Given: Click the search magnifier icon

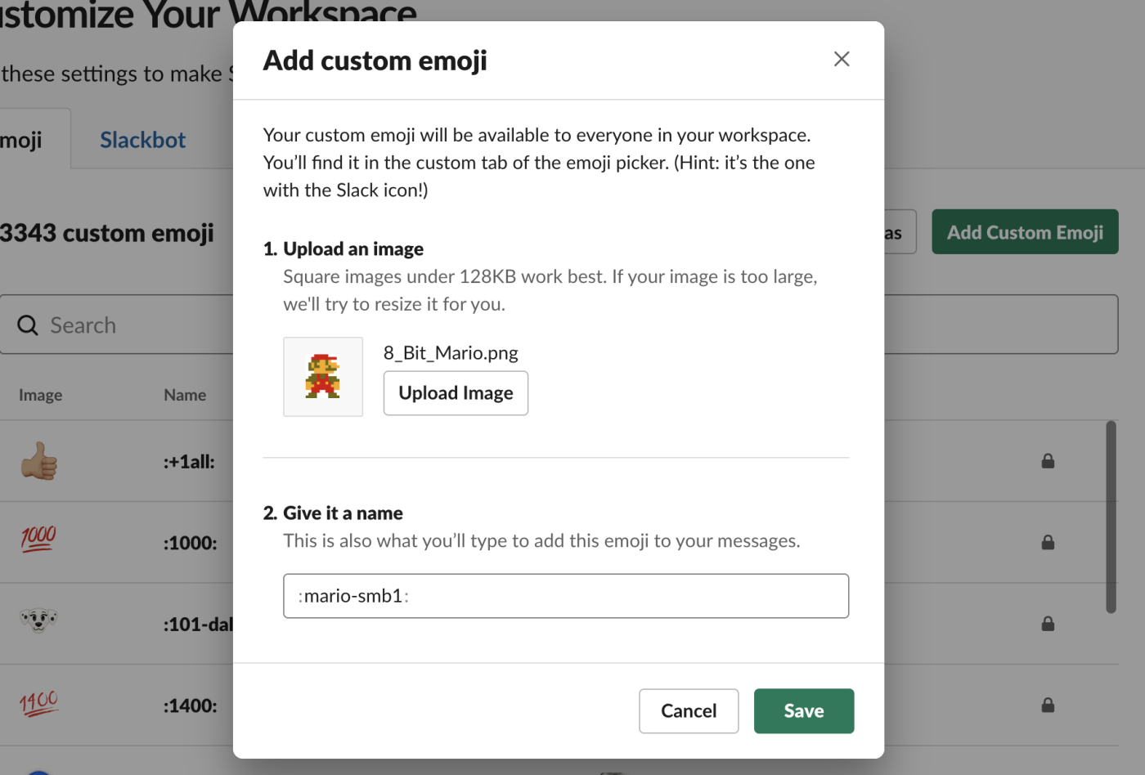Looking at the screenshot, I should [x=27, y=325].
